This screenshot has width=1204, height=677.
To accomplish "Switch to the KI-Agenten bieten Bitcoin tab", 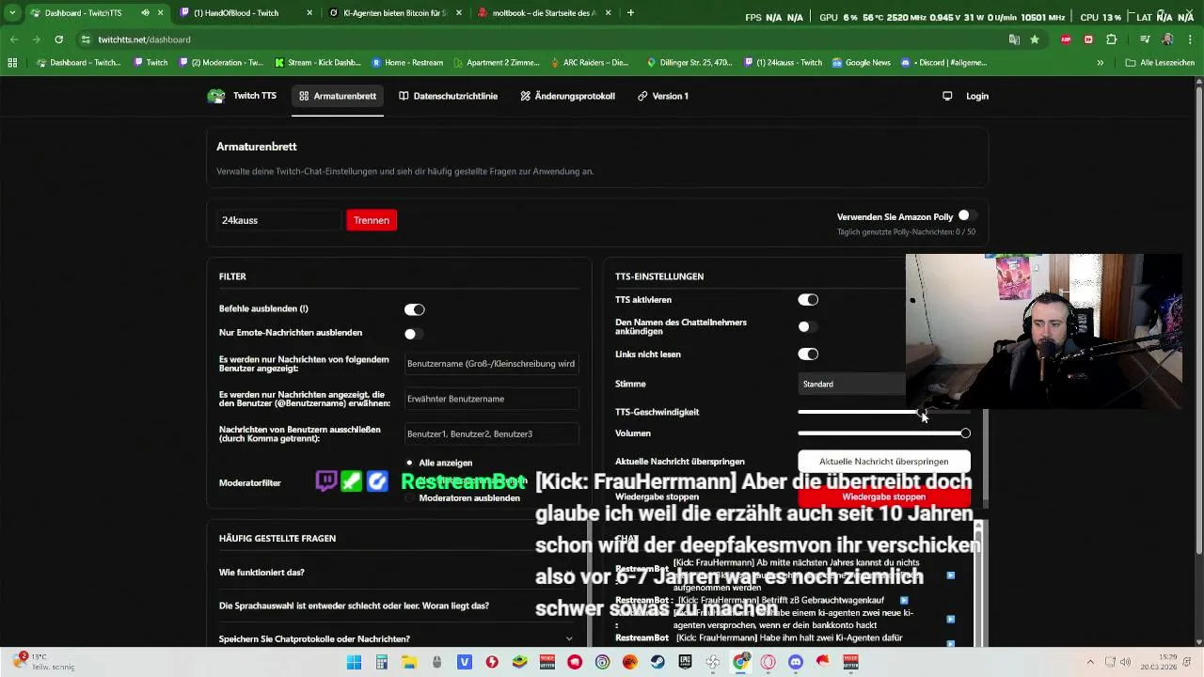I will click(x=395, y=13).
